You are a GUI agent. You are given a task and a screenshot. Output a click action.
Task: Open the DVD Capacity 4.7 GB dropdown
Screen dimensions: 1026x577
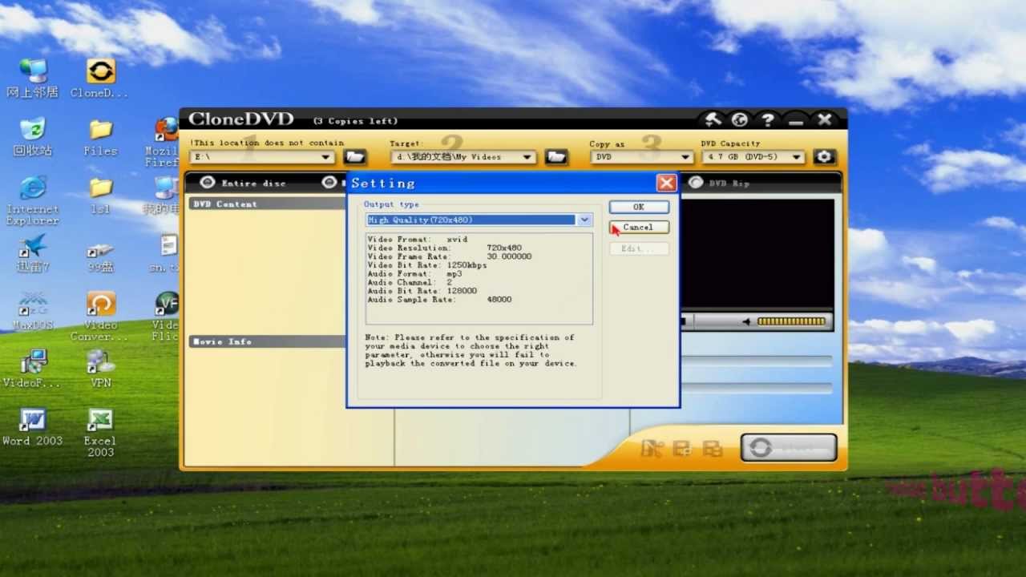point(797,157)
